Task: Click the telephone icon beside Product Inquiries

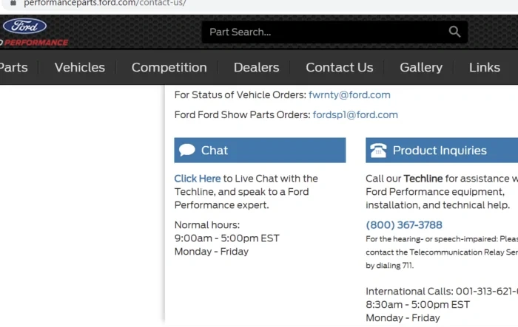Action: (378, 151)
